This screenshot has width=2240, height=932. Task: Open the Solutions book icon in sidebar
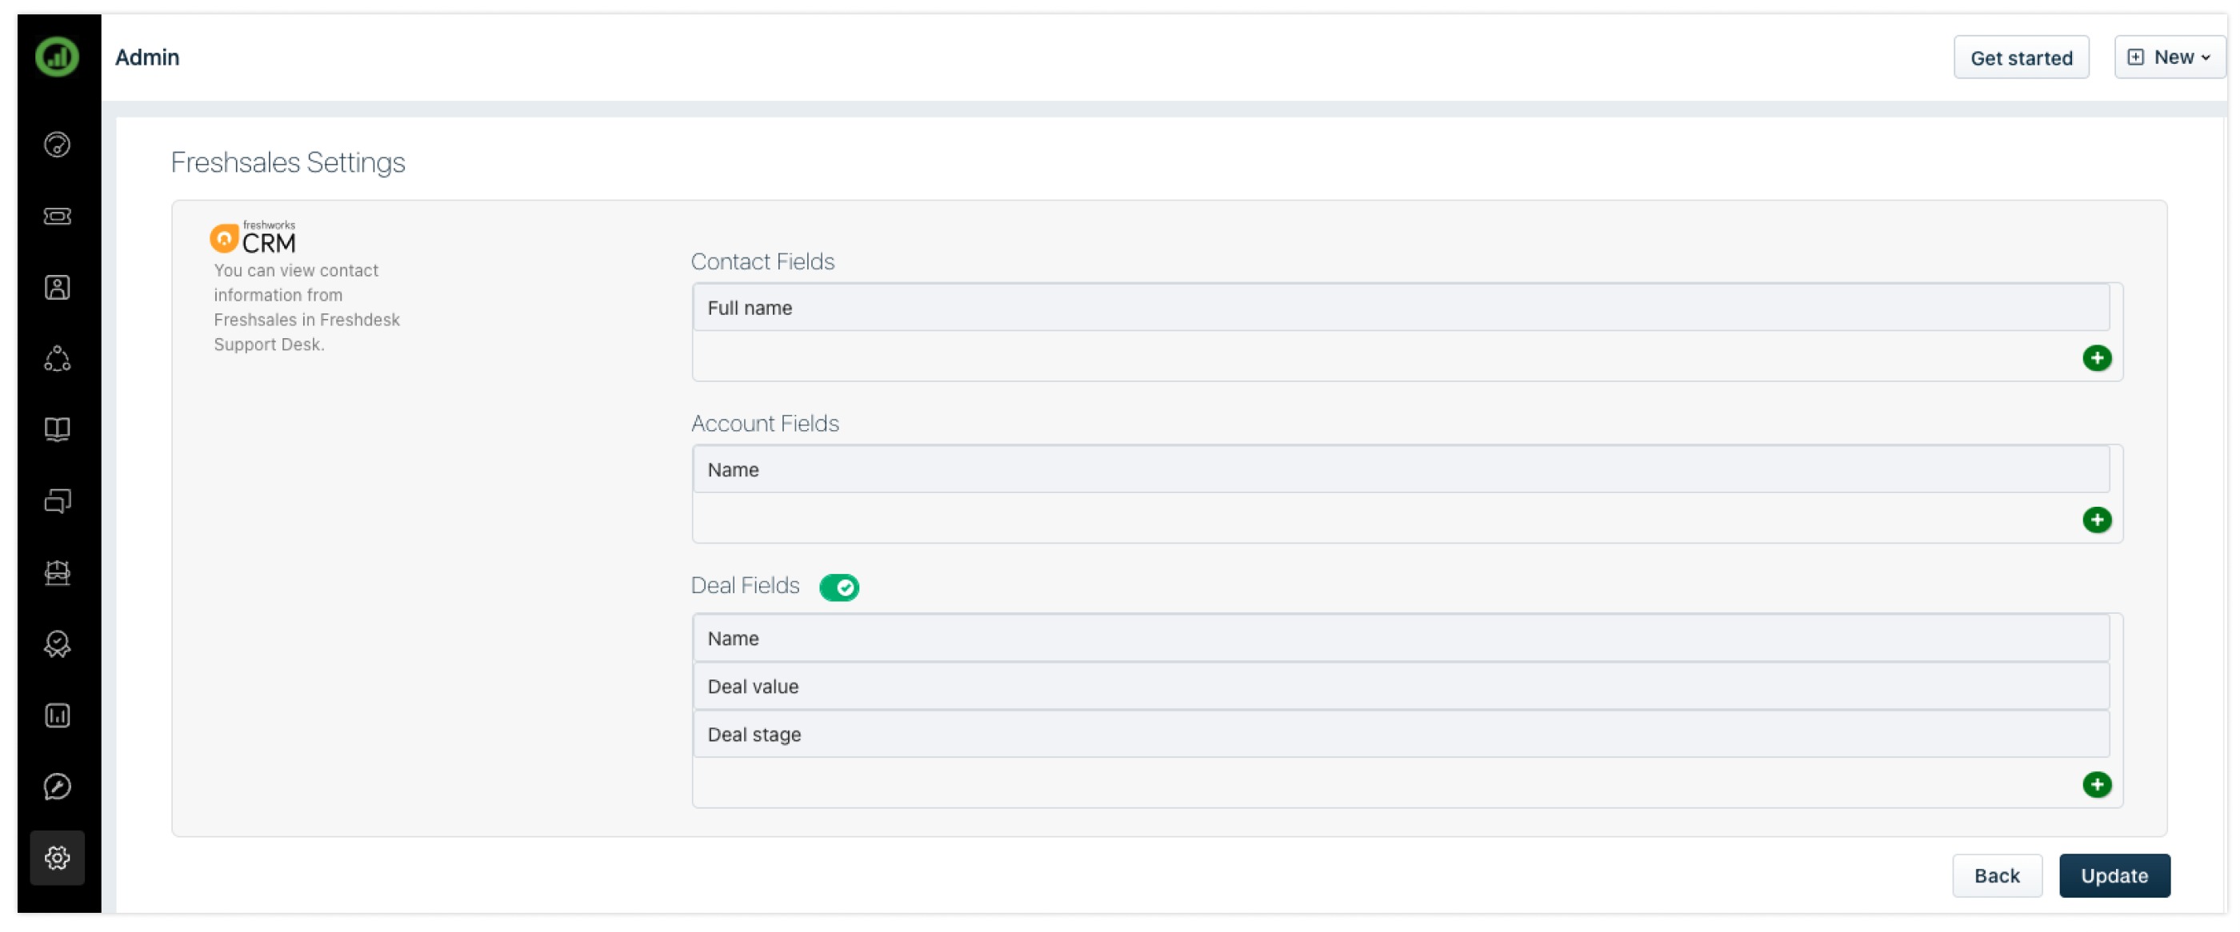[58, 430]
